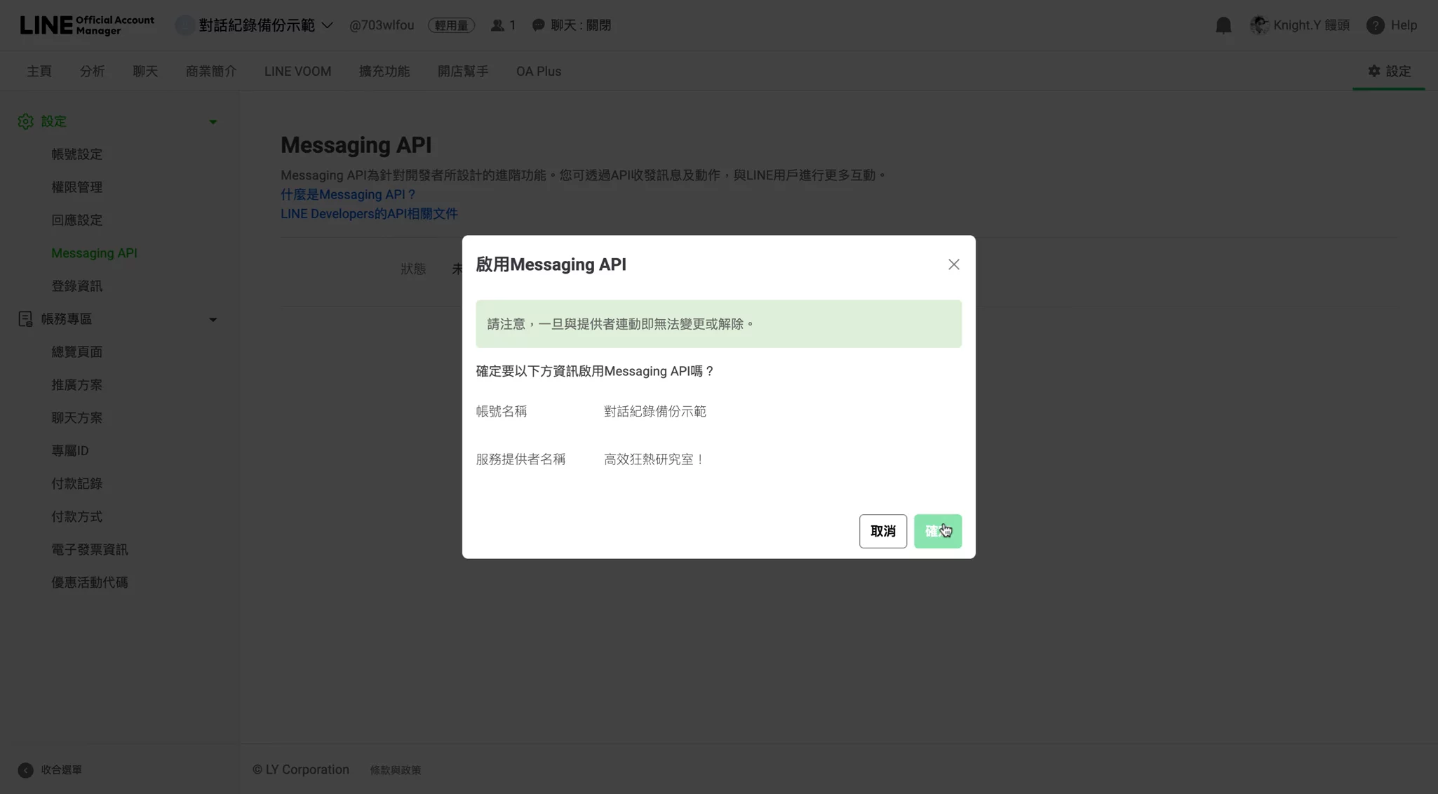
Task: Open 專屬ID in the sidebar
Action: click(x=69, y=451)
